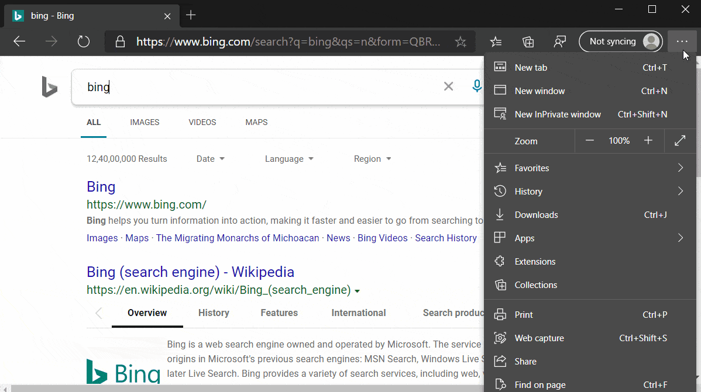The width and height of the screenshot is (701, 392).
Task: Open the https://www.bing.com/ URL link
Action: pos(147,204)
